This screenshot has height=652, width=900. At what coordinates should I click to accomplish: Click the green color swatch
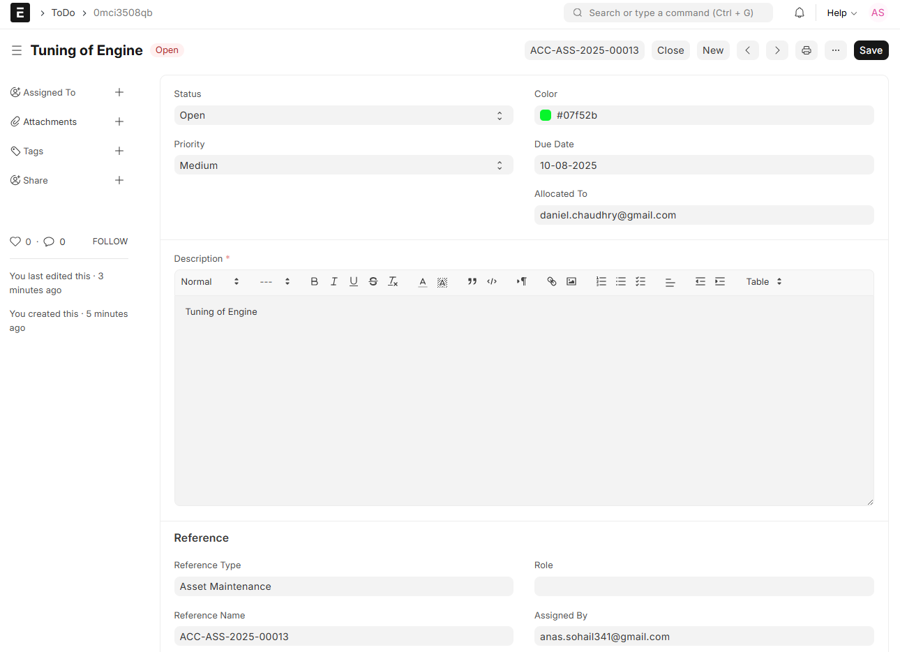pyautogui.click(x=546, y=115)
